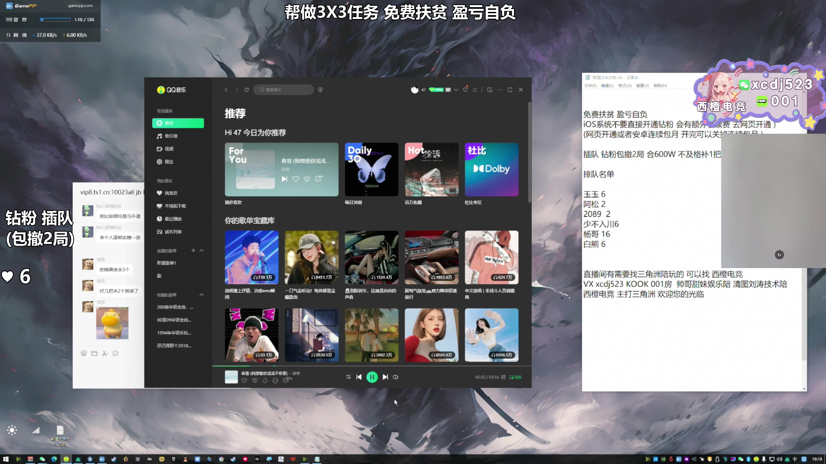The height and width of the screenshot is (464, 826).
Task: Open playlist thumbnail with 8586.6万 plays
Action: pos(431,335)
